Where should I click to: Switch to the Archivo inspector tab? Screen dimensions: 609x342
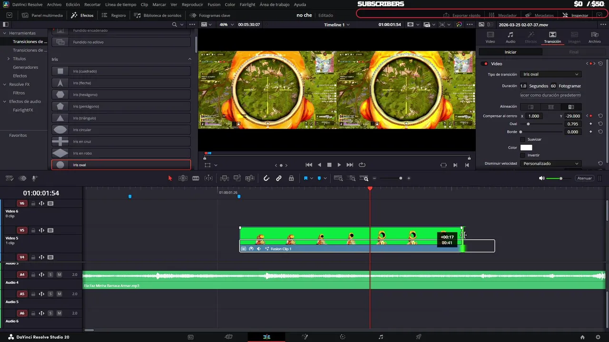pyautogui.click(x=595, y=38)
